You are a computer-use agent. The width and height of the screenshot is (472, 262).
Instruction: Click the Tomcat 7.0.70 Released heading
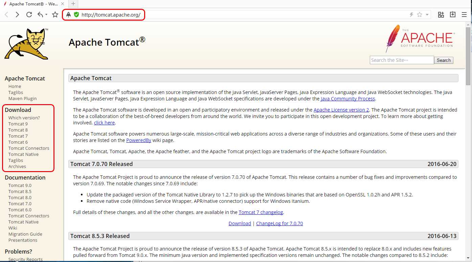[102, 164]
